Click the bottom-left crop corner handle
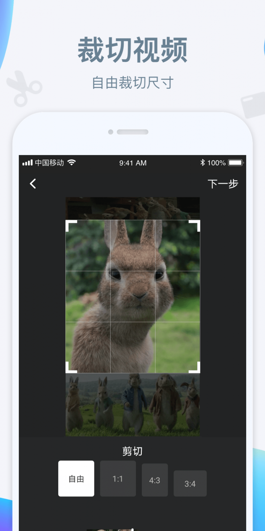 tap(71, 368)
